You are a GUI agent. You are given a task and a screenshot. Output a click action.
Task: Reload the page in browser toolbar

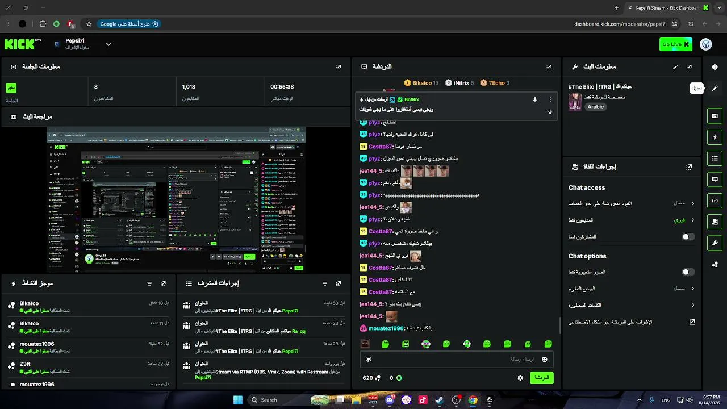click(691, 24)
